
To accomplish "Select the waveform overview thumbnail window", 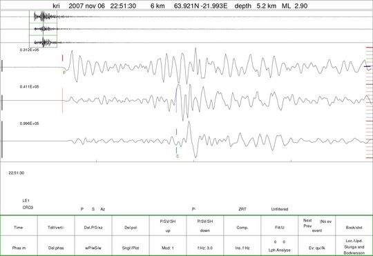I will pyautogui.click(x=43, y=29).
